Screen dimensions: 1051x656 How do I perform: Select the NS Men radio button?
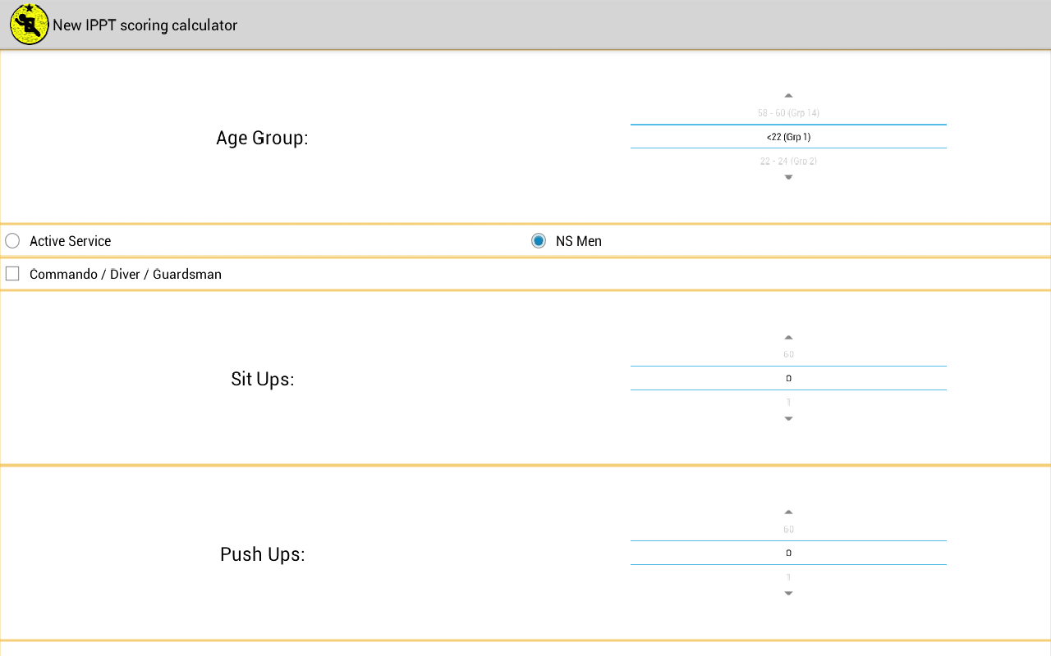click(x=539, y=240)
